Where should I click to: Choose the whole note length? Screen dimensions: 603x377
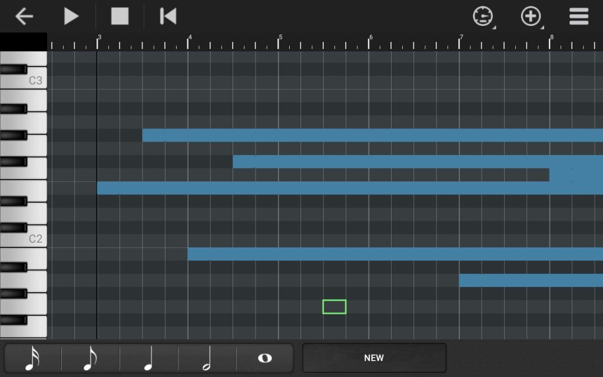point(265,358)
